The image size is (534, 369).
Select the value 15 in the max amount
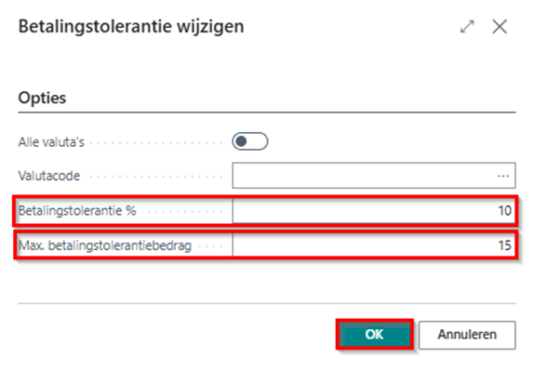(x=505, y=245)
